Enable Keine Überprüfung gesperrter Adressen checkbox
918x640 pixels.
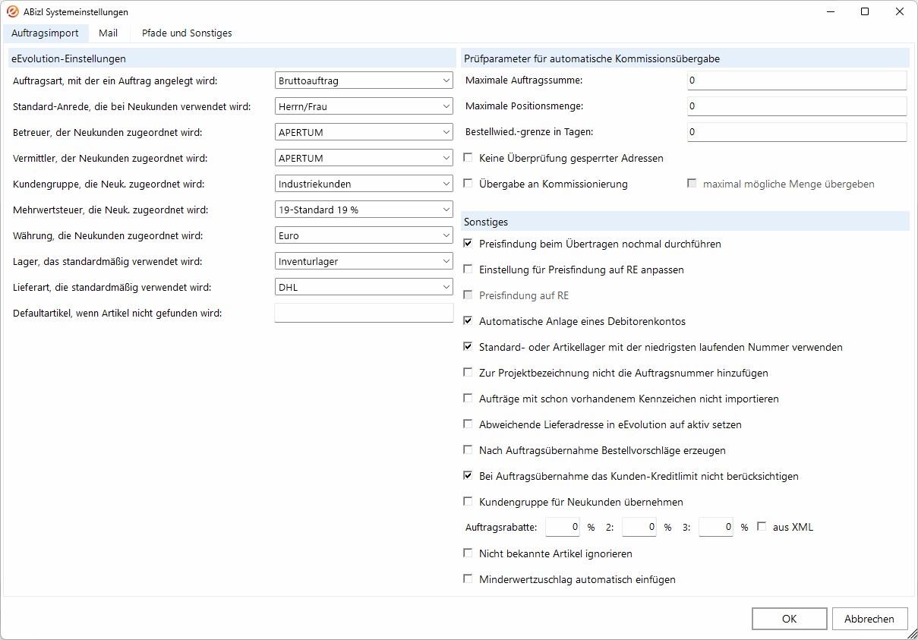pos(468,158)
